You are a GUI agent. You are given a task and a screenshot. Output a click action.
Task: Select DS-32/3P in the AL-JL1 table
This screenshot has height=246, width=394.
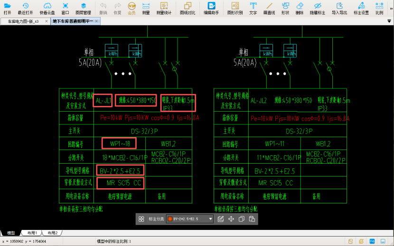click(x=144, y=131)
